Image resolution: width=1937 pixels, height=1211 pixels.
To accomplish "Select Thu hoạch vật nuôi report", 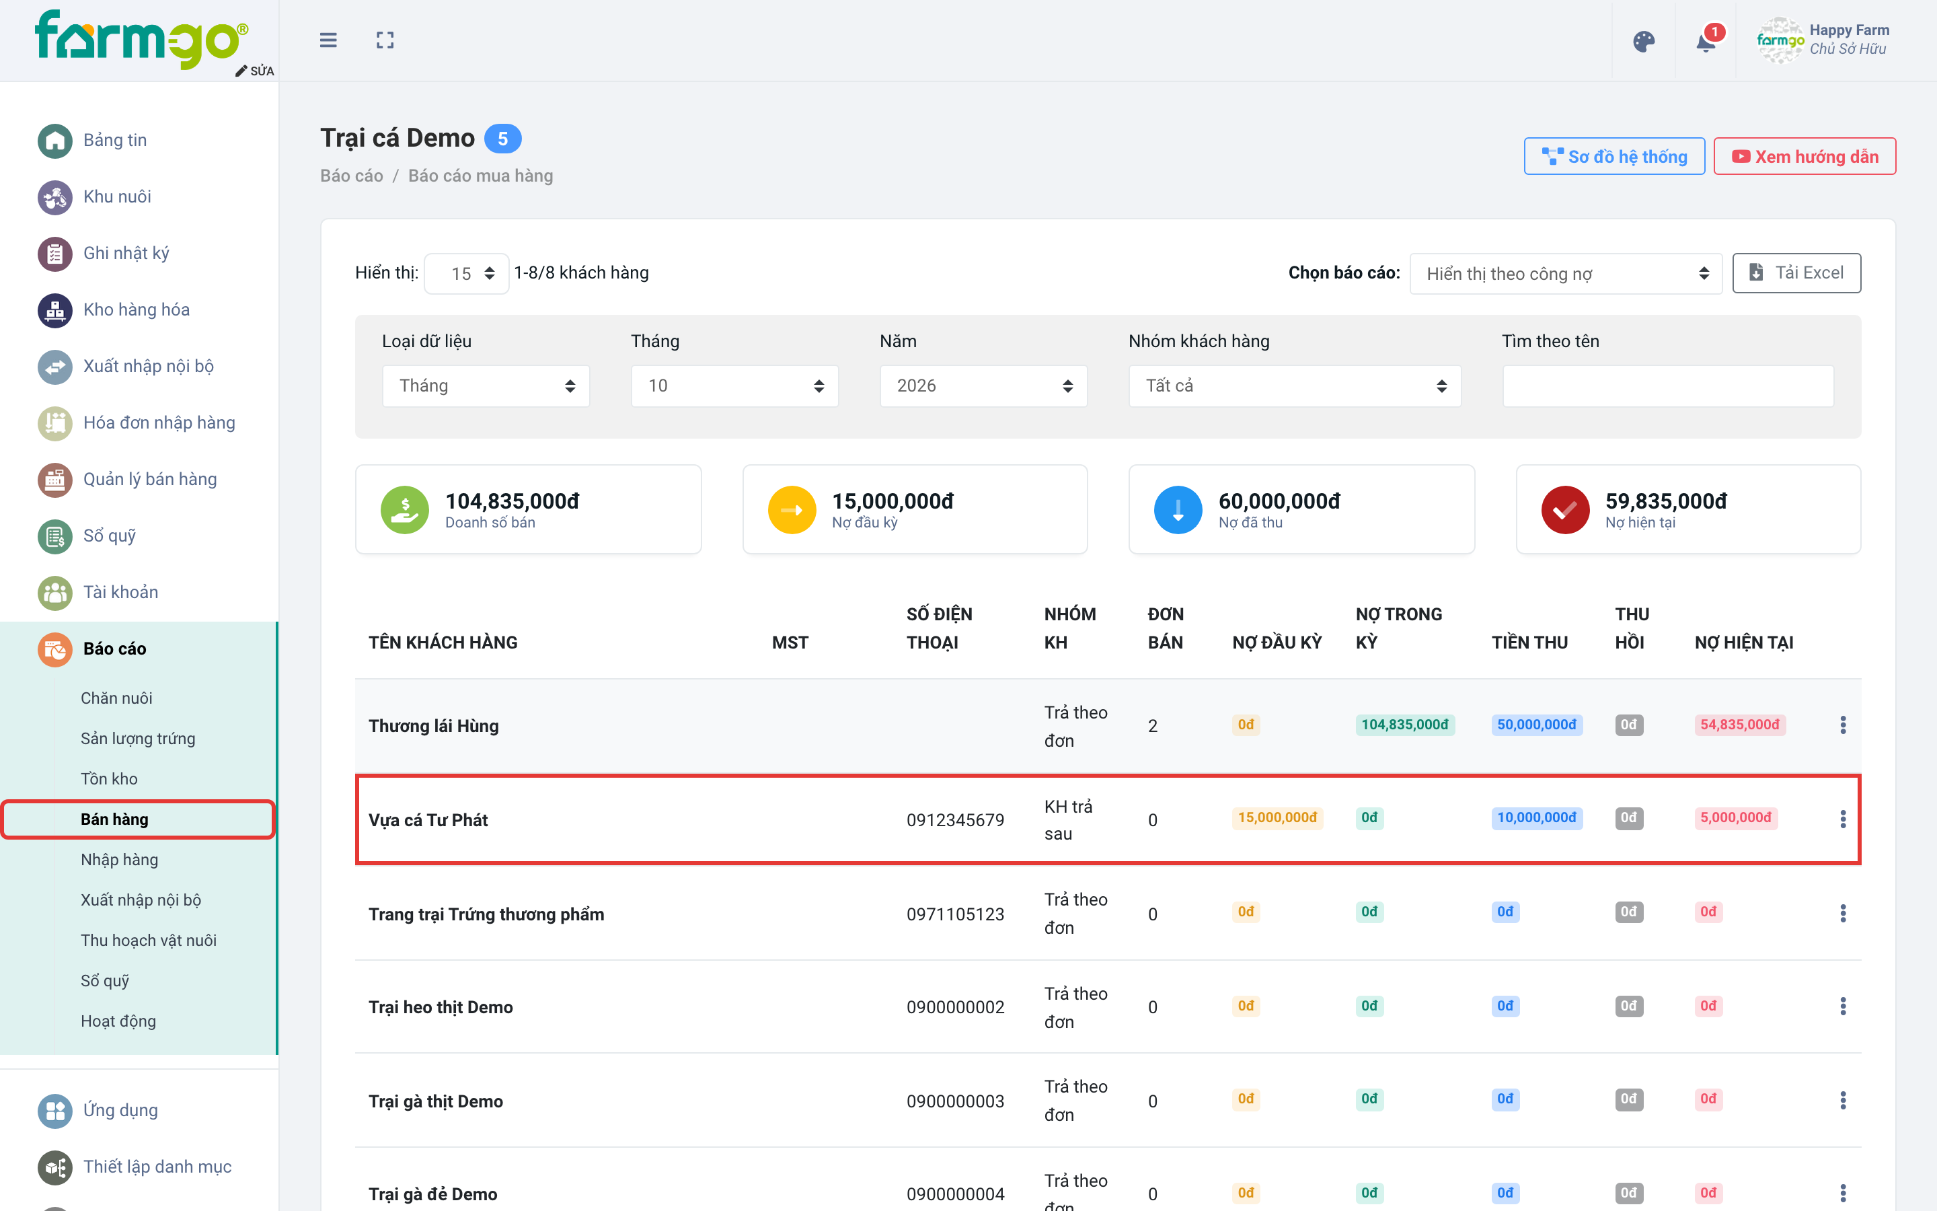I will pyautogui.click(x=149, y=941).
